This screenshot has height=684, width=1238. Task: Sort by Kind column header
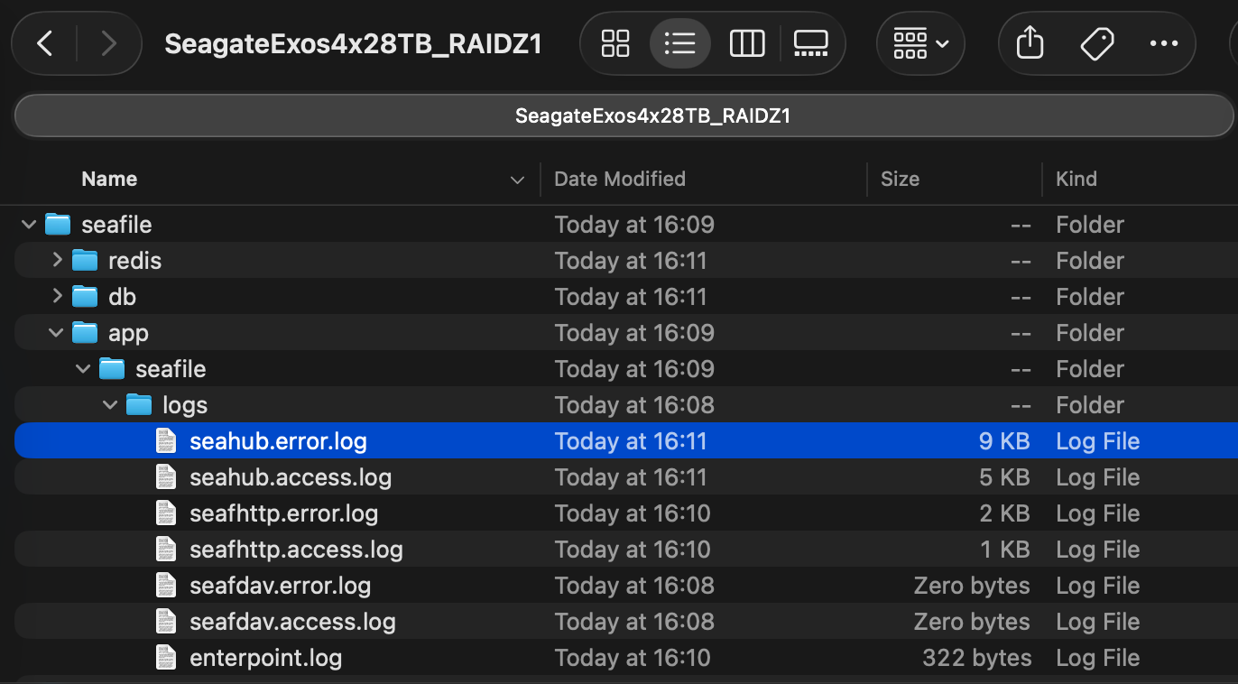[x=1076, y=179]
